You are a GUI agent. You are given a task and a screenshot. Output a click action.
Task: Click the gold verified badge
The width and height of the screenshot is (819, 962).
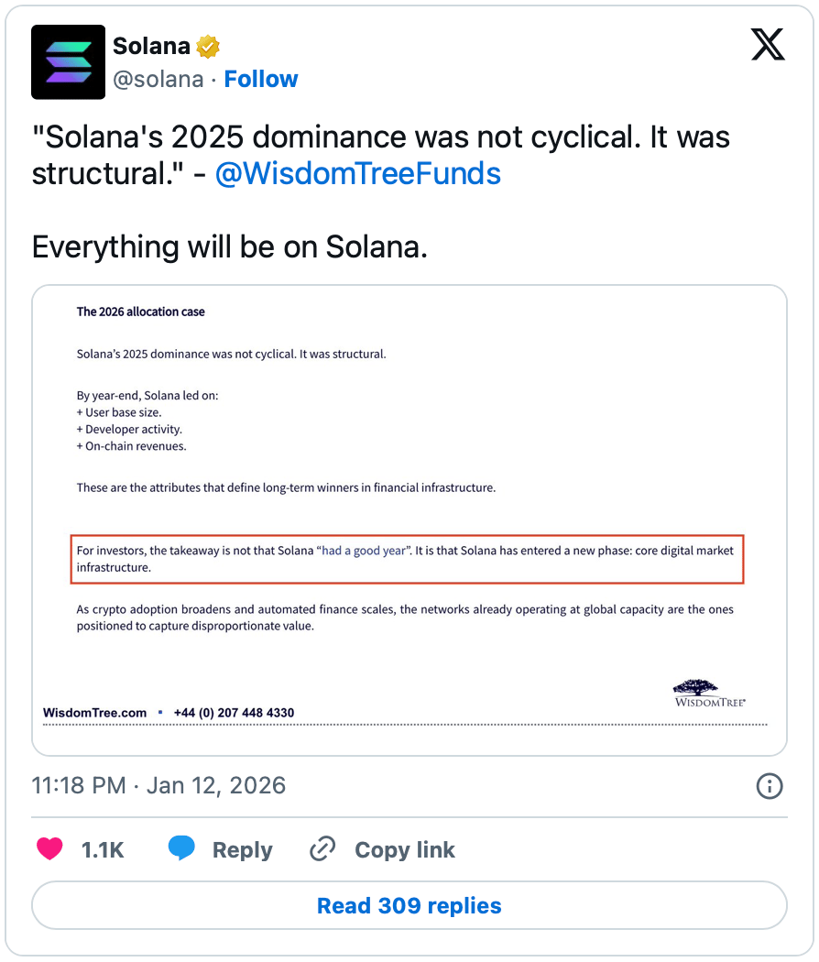click(209, 46)
